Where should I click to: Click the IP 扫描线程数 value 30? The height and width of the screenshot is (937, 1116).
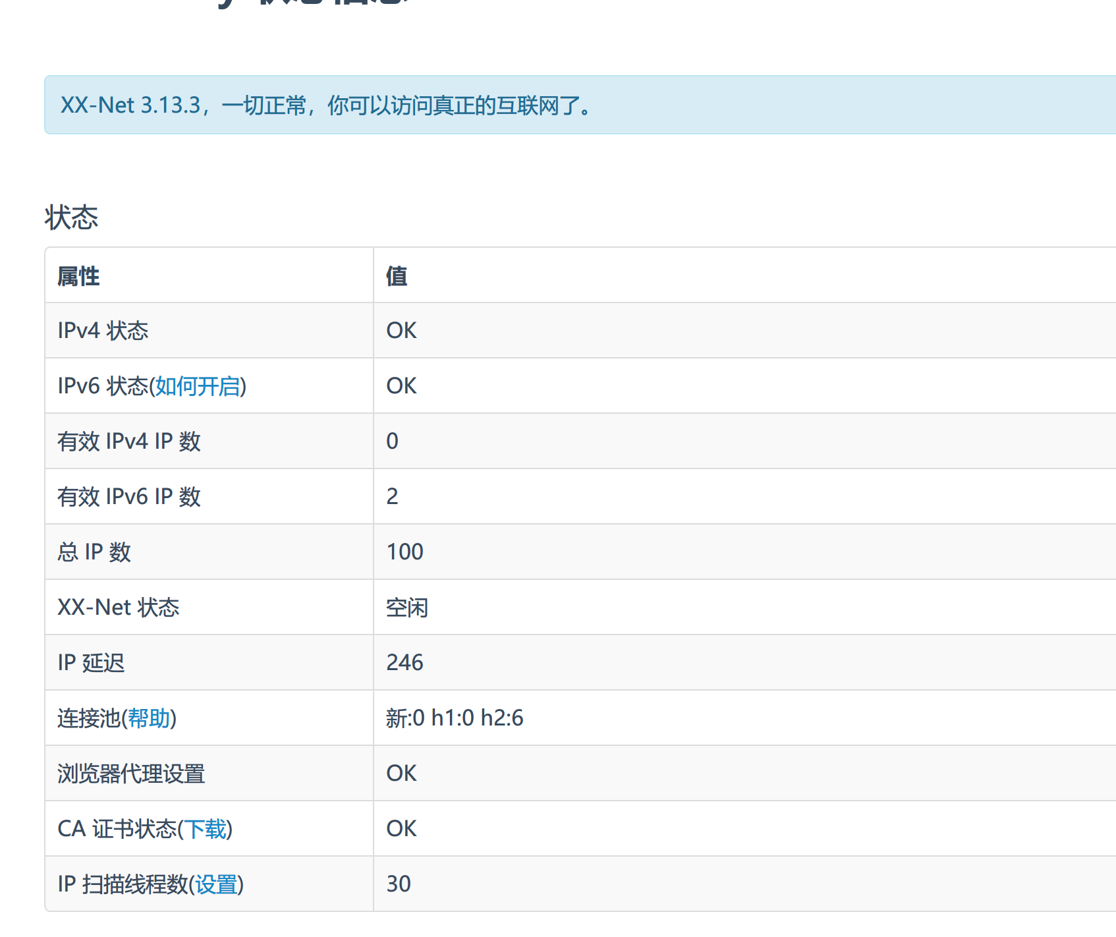[x=398, y=884]
